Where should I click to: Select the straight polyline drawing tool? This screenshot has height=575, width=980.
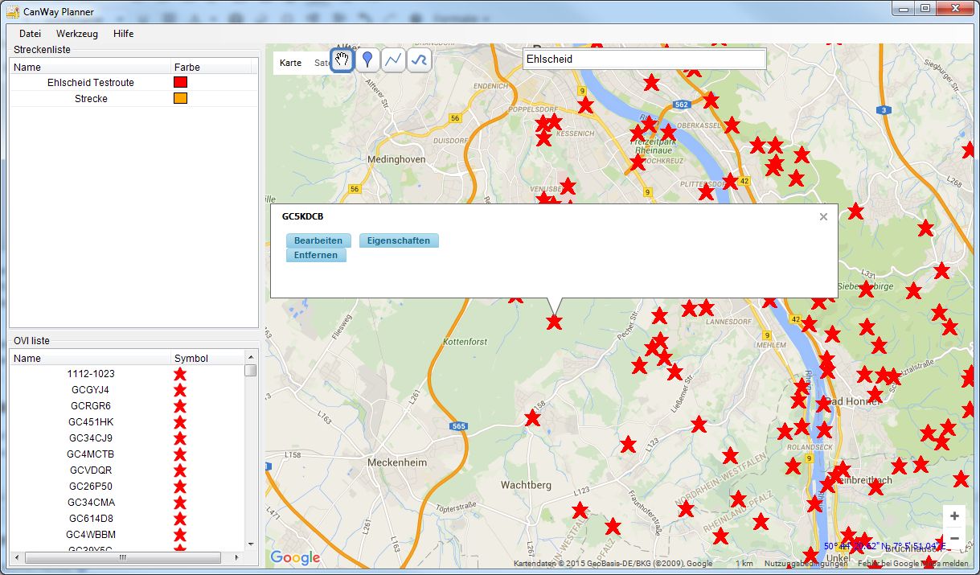[x=393, y=60]
